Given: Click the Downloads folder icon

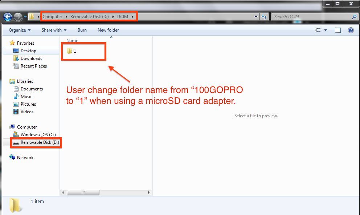Looking at the screenshot, I should pyautogui.click(x=16, y=58).
